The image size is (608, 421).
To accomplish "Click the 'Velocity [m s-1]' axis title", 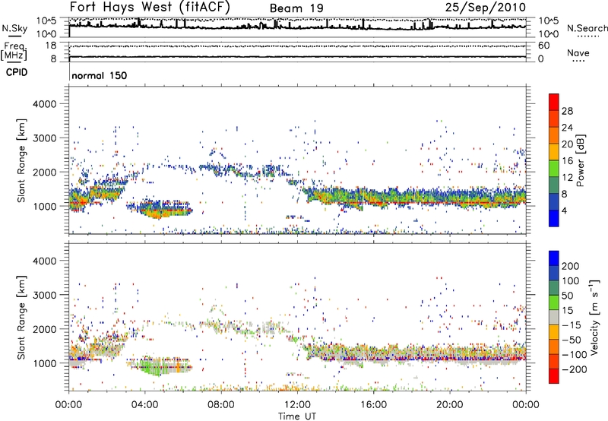I will pos(594,317).
